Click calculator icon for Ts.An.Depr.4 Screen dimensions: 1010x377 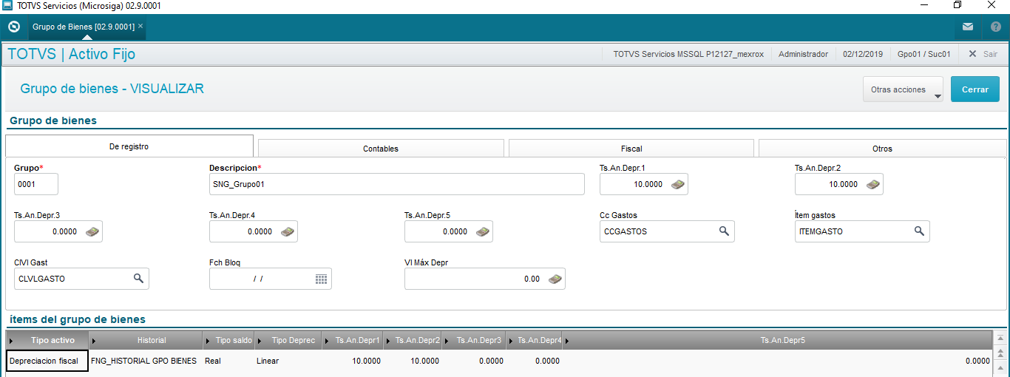(288, 231)
